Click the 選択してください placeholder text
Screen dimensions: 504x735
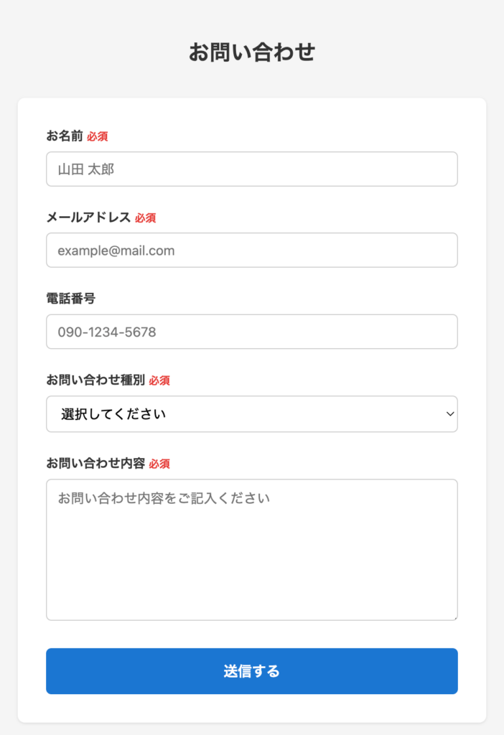click(x=113, y=414)
